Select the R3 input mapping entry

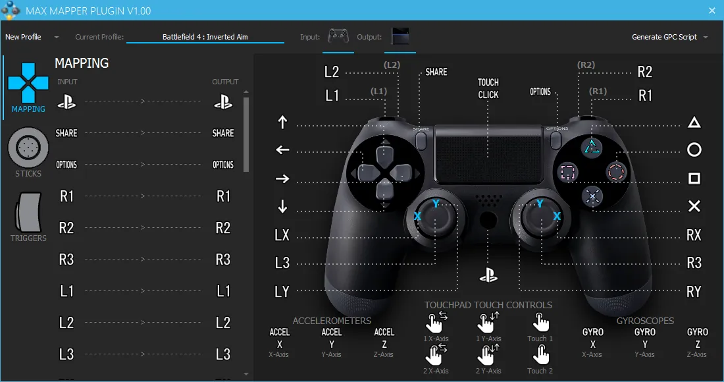tap(66, 259)
